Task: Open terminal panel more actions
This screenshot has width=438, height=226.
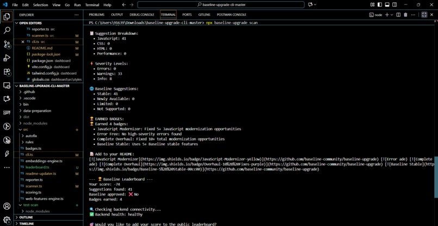Action: pos(413,15)
